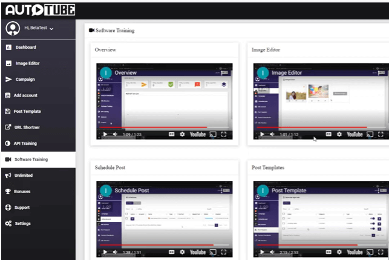The image size is (389, 260).
Task: Open the Overview video thumbnail
Action: tap(165, 101)
